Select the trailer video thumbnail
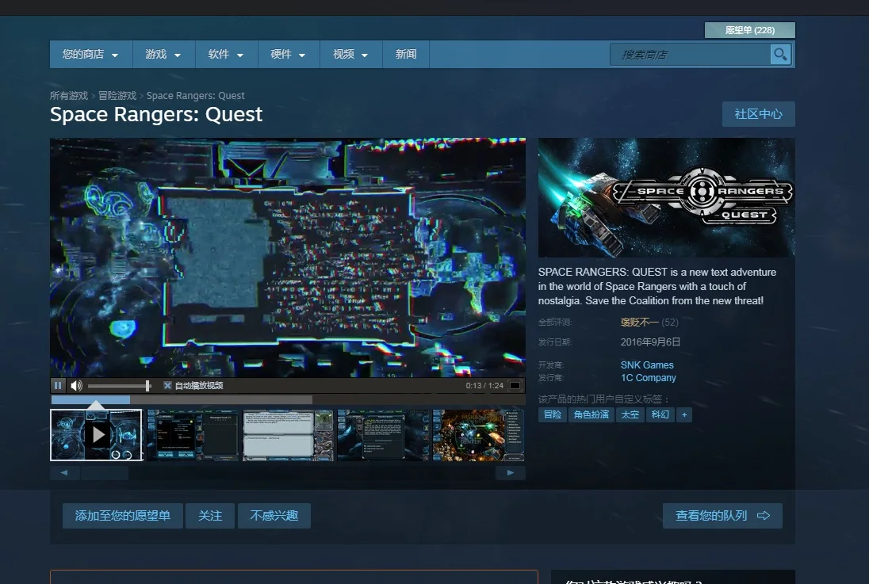The width and height of the screenshot is (869, 584). [x=97, y=435]
